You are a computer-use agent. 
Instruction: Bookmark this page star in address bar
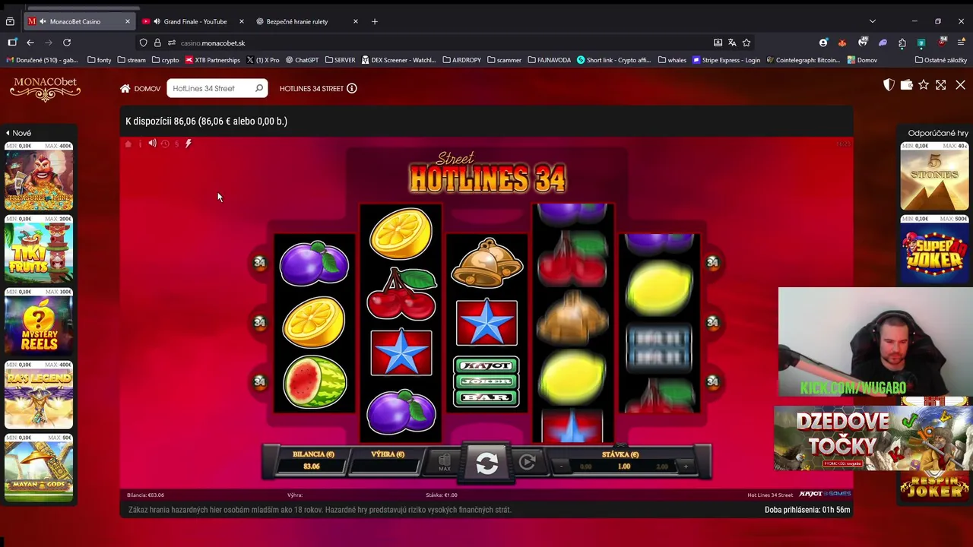[x=746, y=43]
